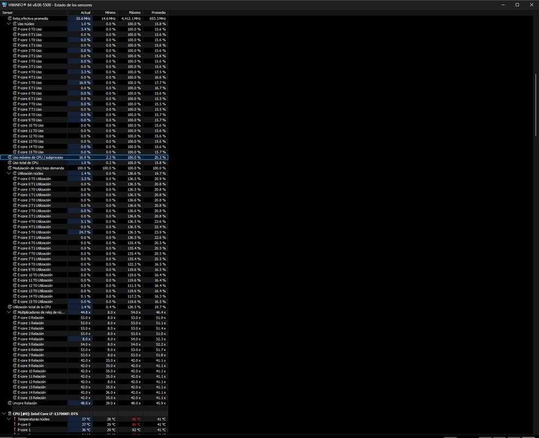Click the icon beside E-core 15 T0 Uso
This screenshot has width=539, height=438.
[x=15, y=152]
